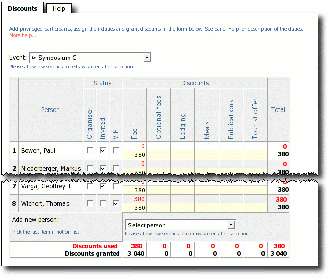Tick Organiser checkbox for Wichert, Thomas

90,204
